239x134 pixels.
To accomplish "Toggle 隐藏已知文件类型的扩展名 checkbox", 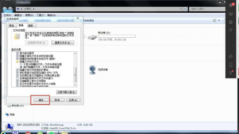I will 17,70.
